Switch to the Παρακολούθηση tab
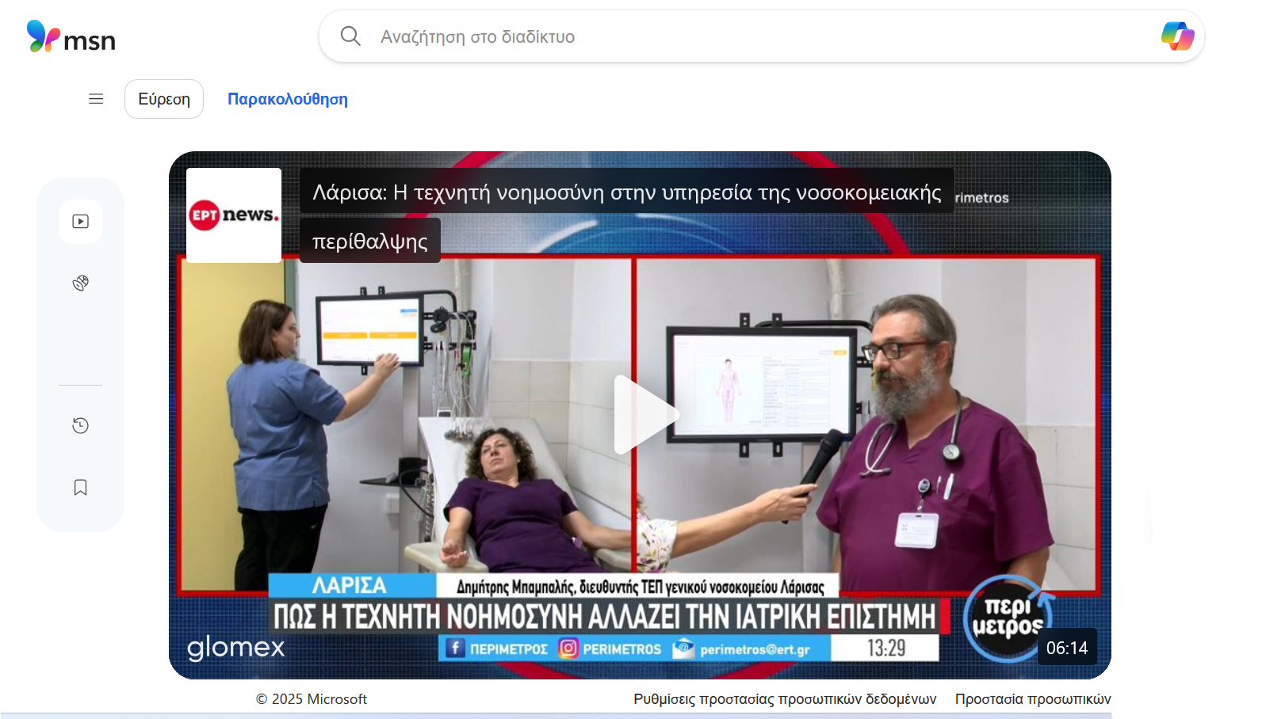Image resolution: width=1285 pixels, height=719 pixels. pyautogui.click(x=288, y=99)
